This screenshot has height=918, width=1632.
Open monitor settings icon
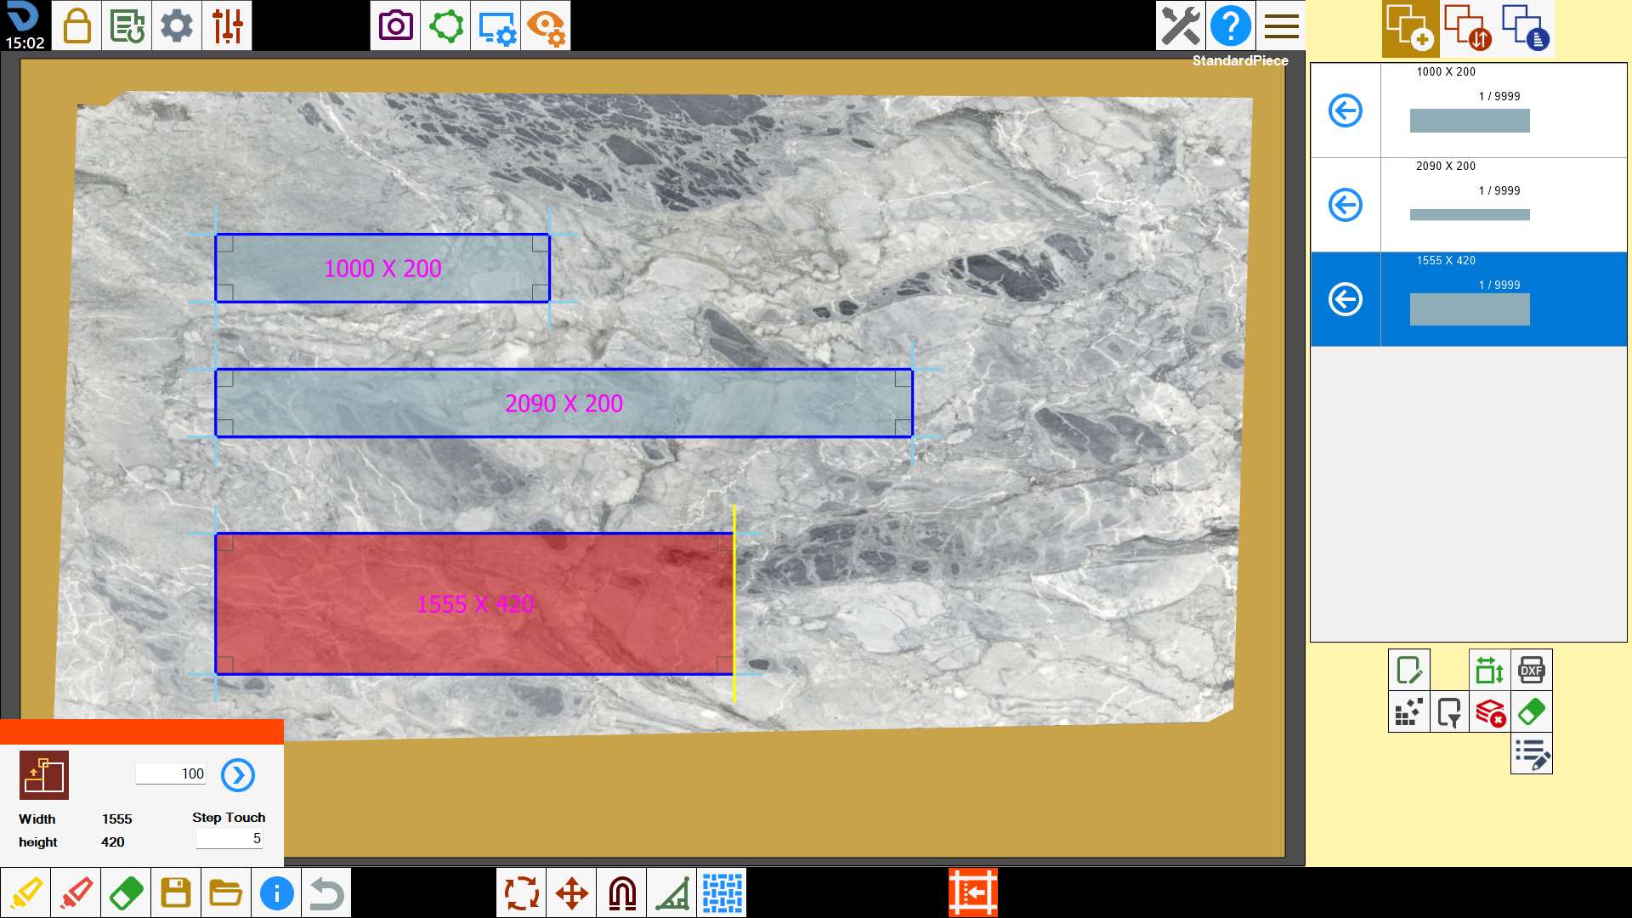point(496,25)
